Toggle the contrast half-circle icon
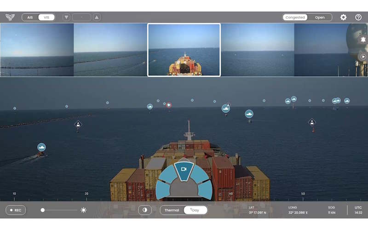The image size is (368, 230). click(x=144, y=210)
